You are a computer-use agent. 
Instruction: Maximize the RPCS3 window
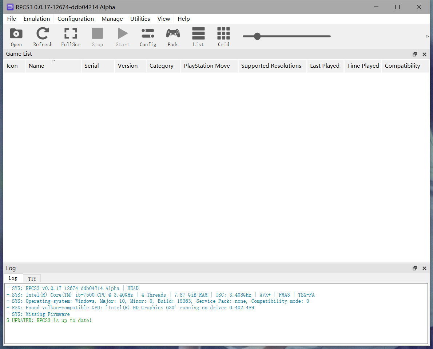coord(397,7)
